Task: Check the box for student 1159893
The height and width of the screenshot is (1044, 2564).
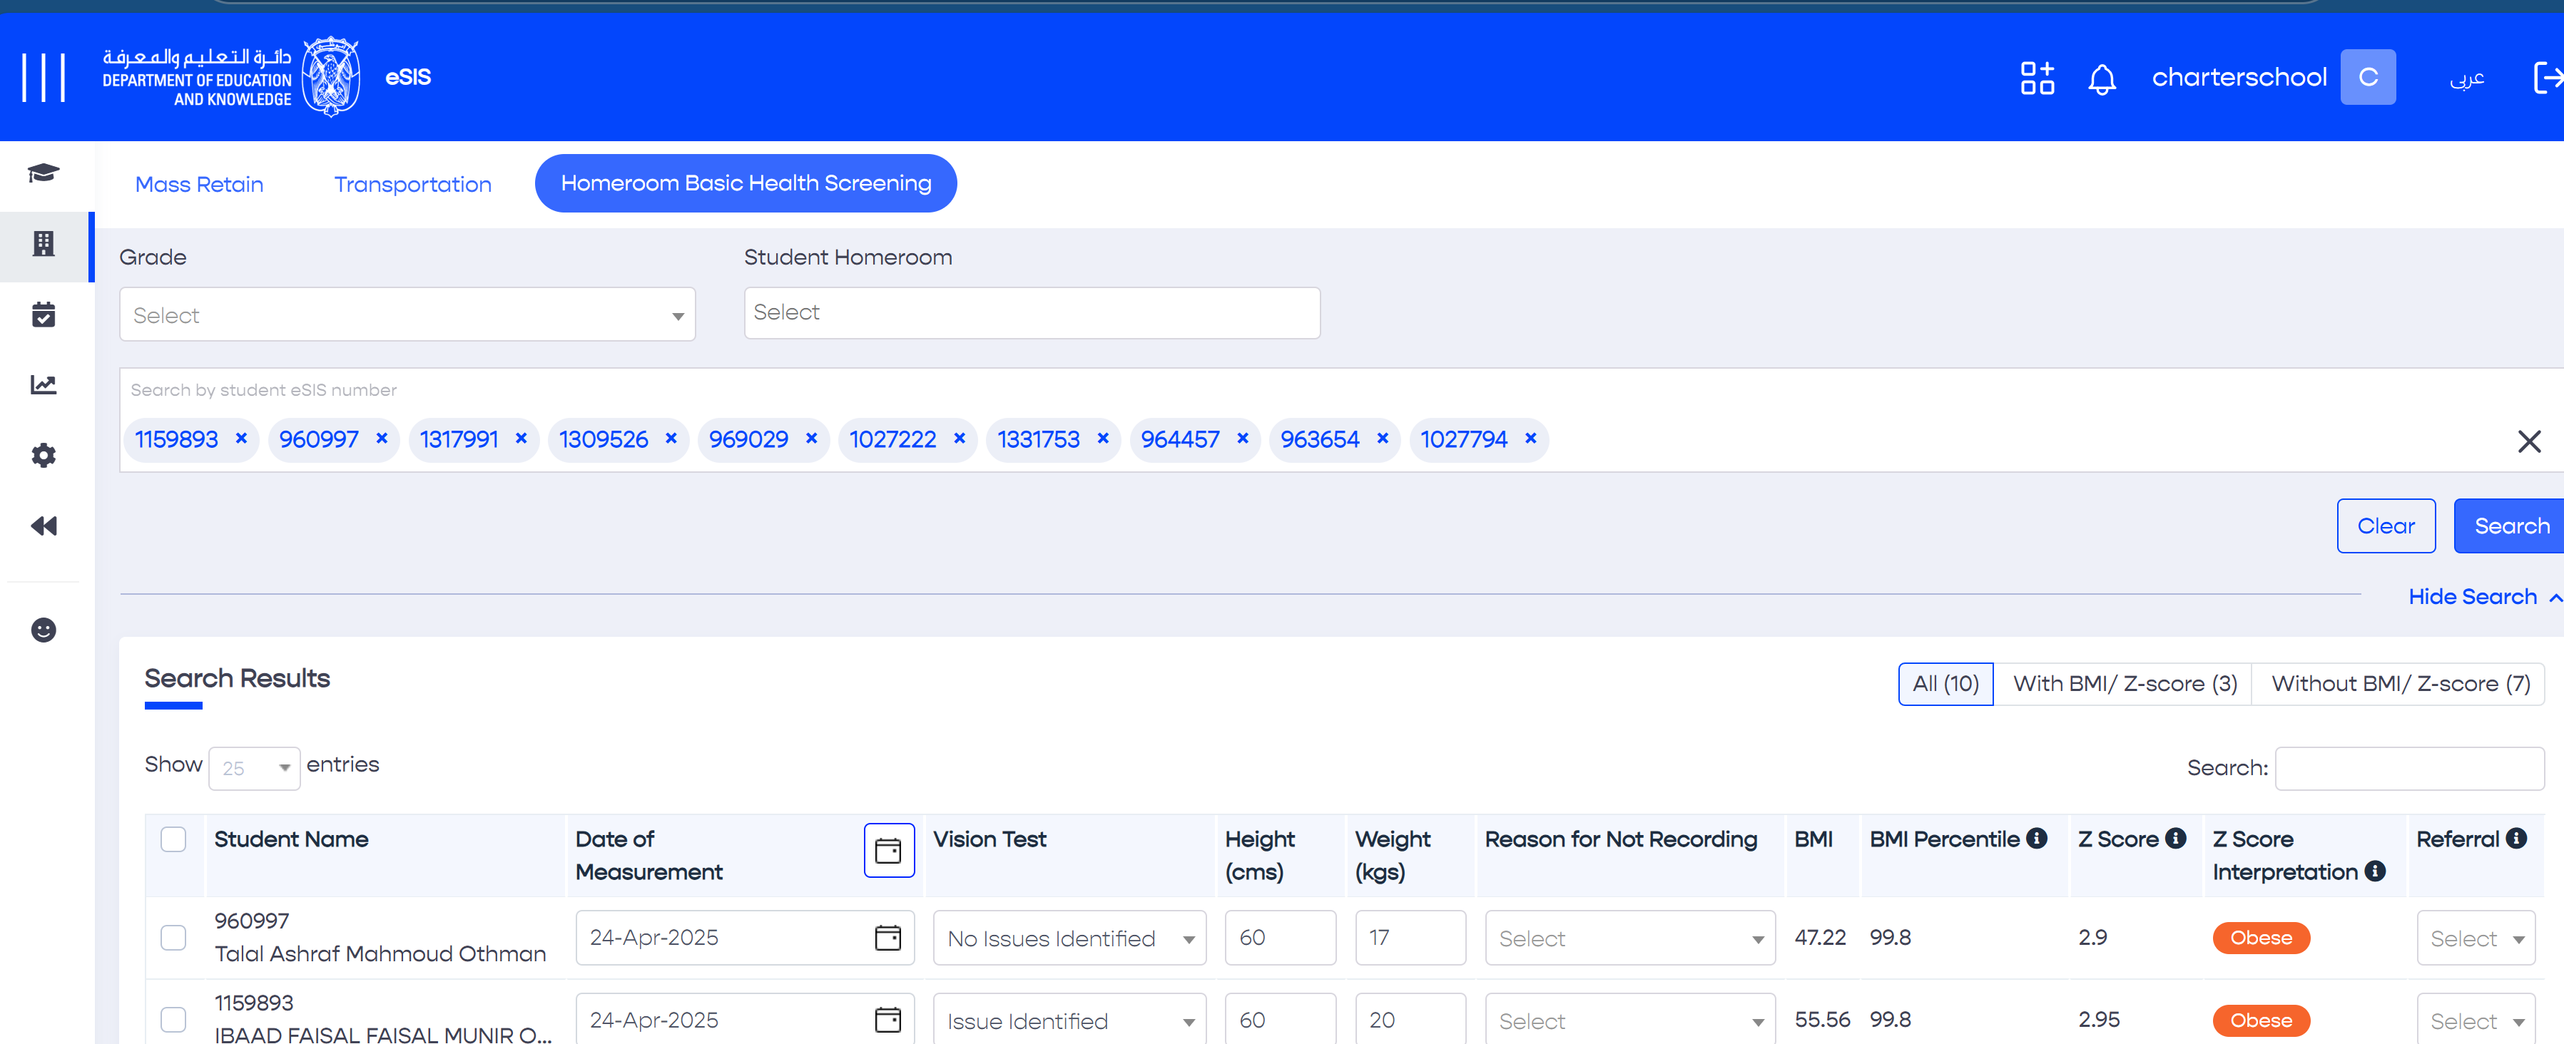Action: pos(173,1019)
